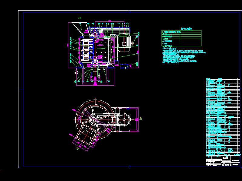Image resolution: width=242 pixels, height=181 pixels.
Task: Click the title block at the bottom right
Action: point(223,161)
